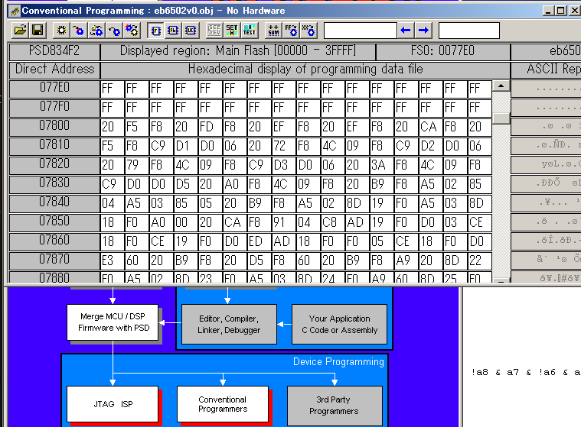Click the 3rd Party Programmers box
The image size is (581, 427).
(335, 406)
